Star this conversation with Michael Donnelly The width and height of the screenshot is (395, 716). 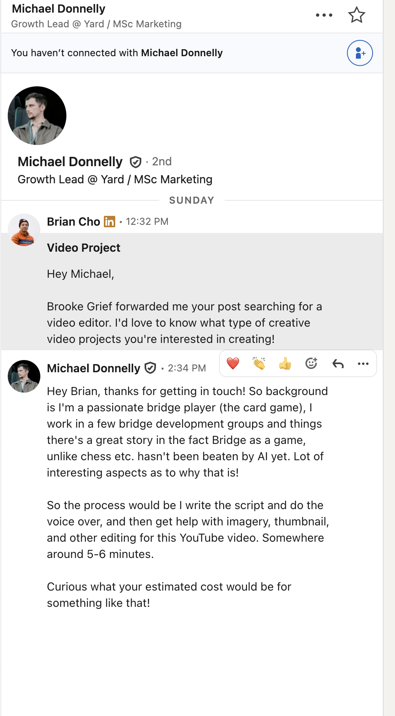click(x=357, y=15)
